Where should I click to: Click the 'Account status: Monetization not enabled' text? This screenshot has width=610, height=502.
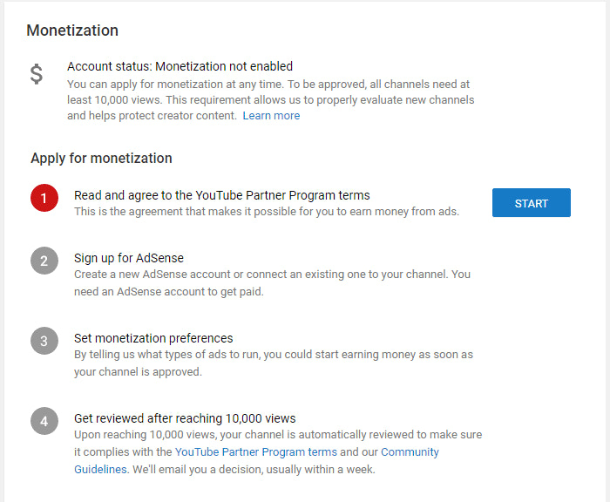pos(180,66)
